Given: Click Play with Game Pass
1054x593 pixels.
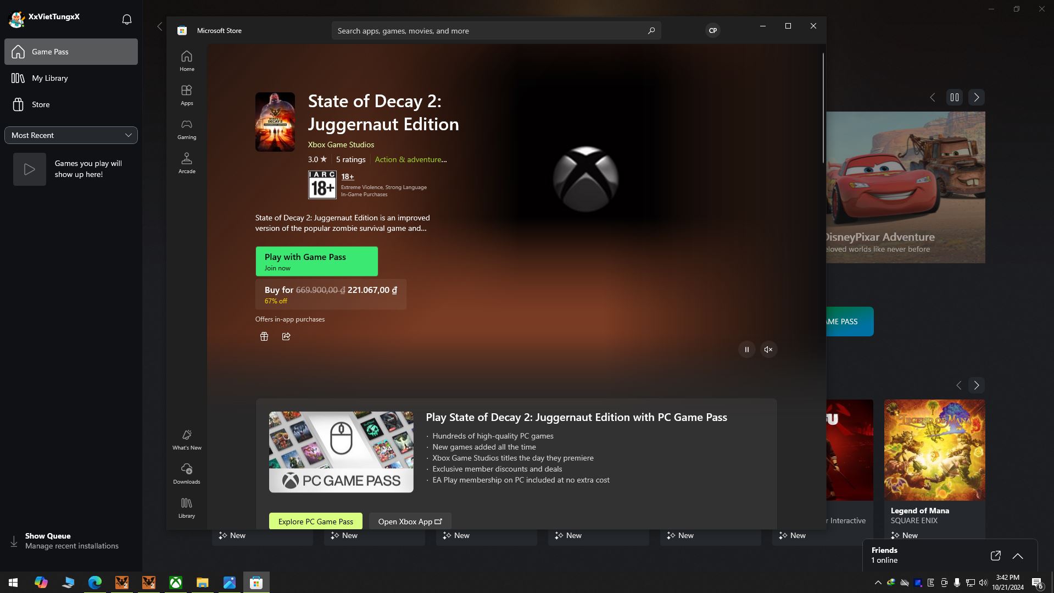Looking at the screenshot, I should pyautogui.click(x=316, y=261).
